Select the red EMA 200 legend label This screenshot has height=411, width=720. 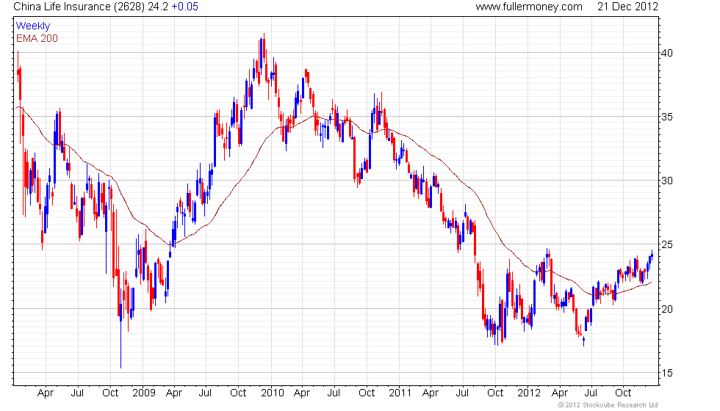tap(37, 38)
